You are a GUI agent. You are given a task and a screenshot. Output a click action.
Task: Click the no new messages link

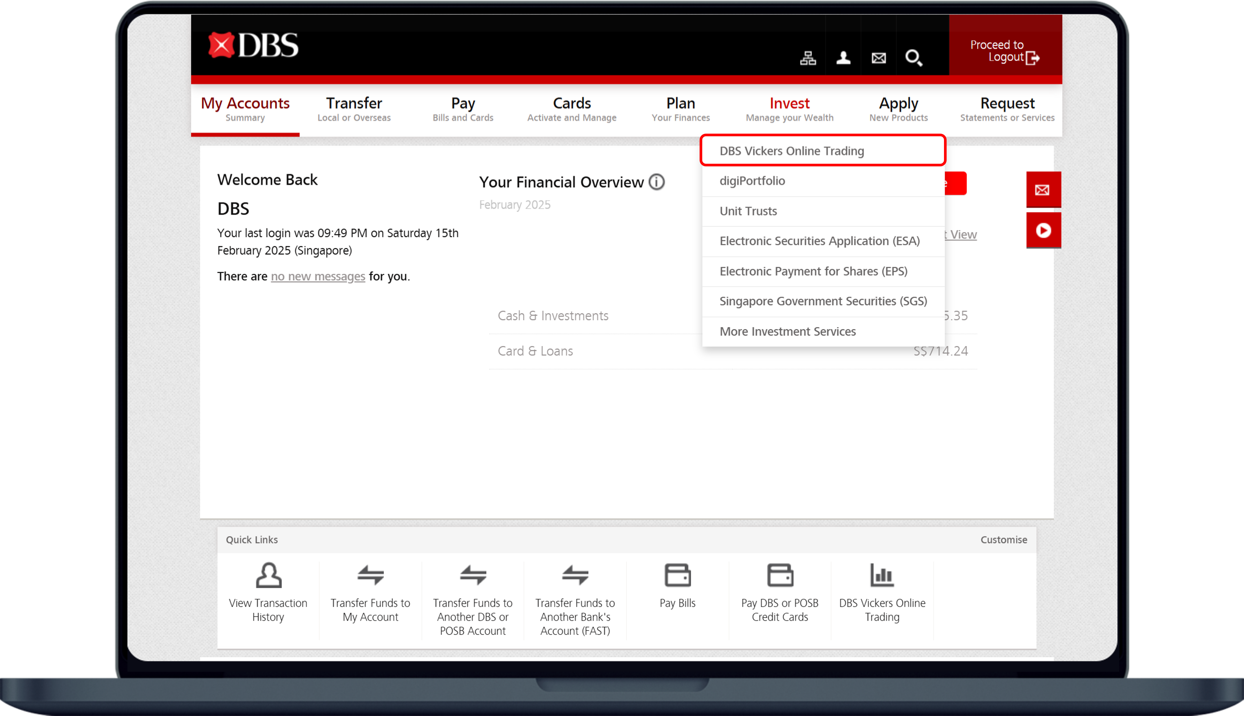(x=318, y=276)
